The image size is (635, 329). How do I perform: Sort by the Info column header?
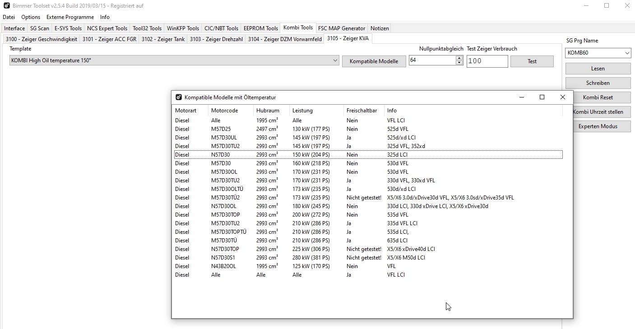pos(473,111)
